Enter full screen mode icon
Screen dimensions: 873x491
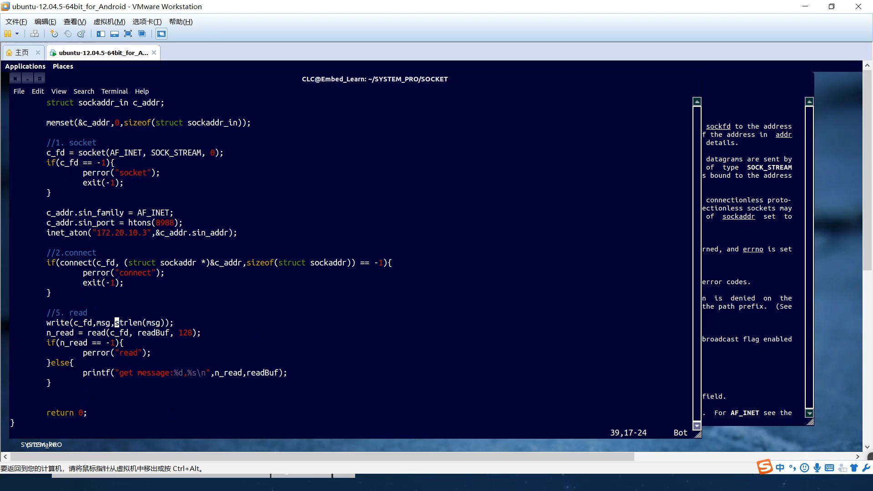[x=128, y=34]
